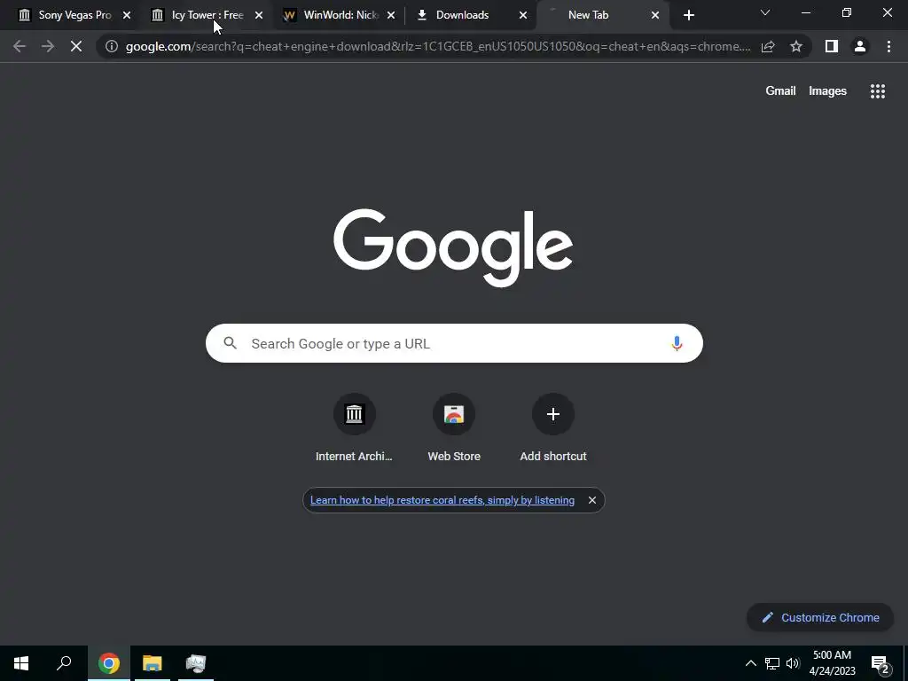Close the WinWorld tab
Viewport: 908px width, 681px height.
[x=391, y=15]
